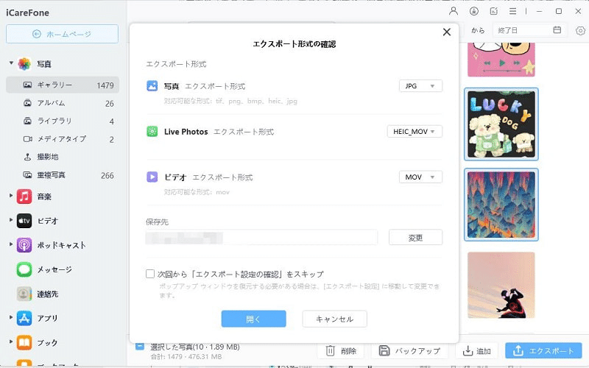Open the MOV video format dropdown
The width and height of the screenshot is (589, 368).
click(x=420, y=177)
